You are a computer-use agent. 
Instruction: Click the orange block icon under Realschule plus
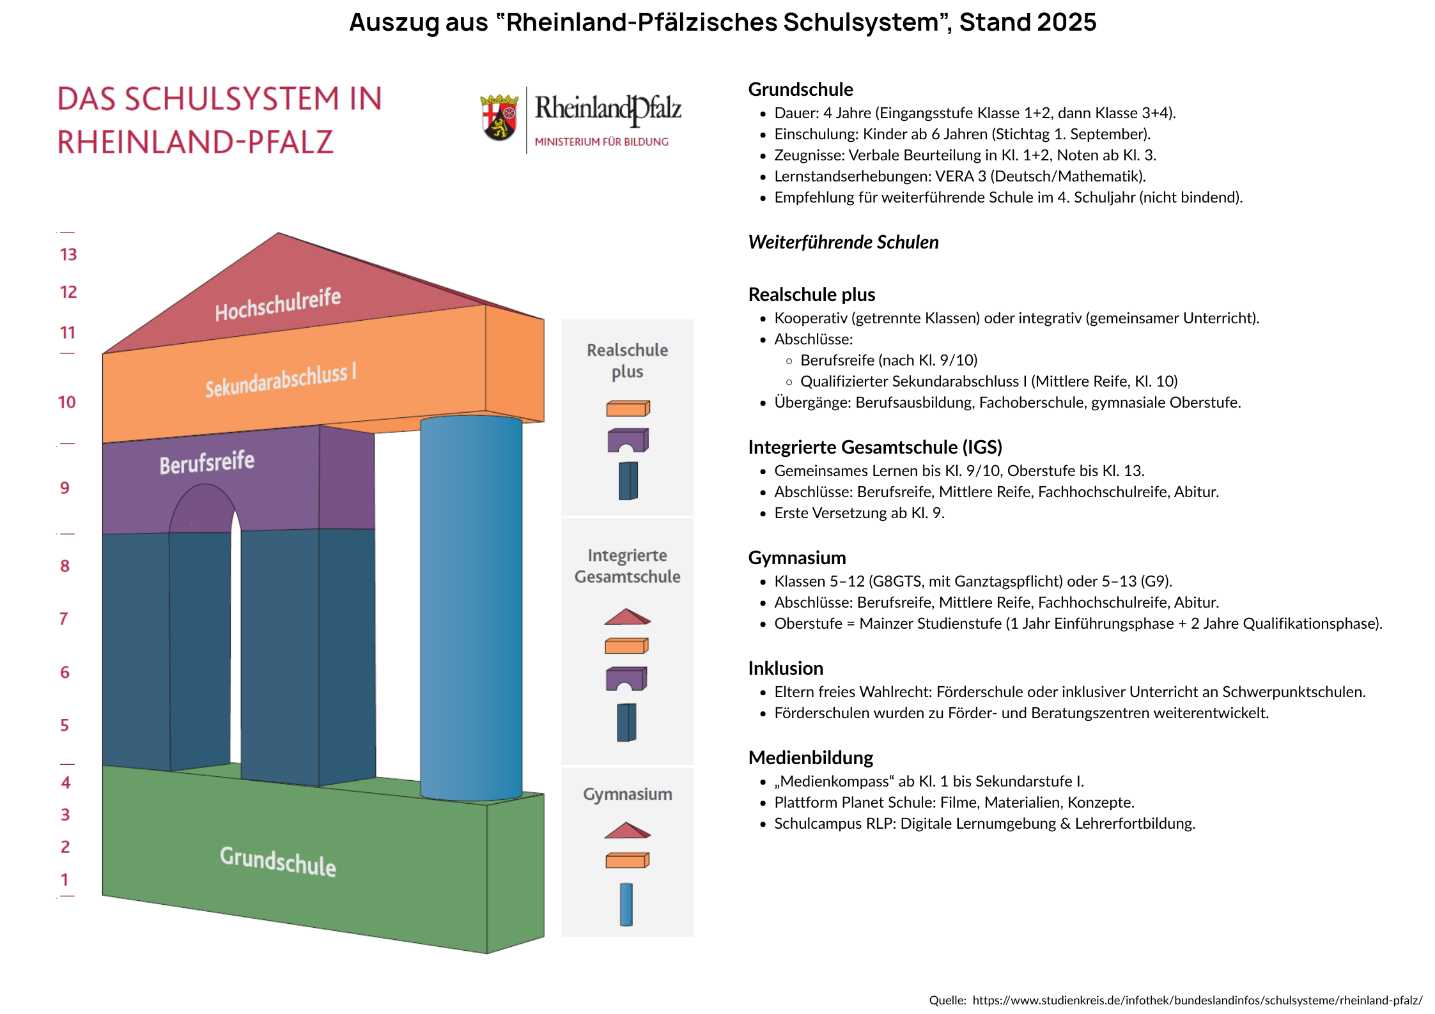coord(628,408)
